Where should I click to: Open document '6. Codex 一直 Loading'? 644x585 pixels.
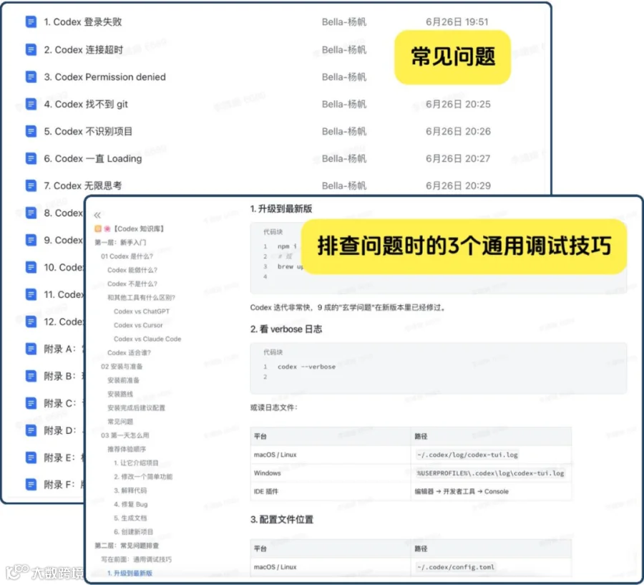tap(93, 158)
